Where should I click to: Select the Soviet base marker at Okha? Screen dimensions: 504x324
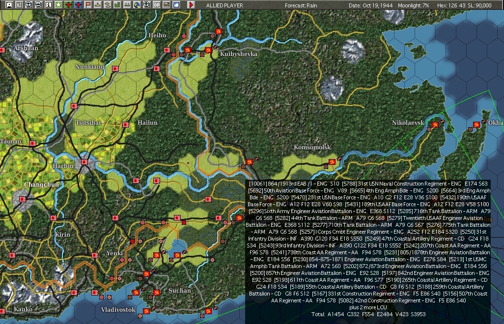[476, 125]
